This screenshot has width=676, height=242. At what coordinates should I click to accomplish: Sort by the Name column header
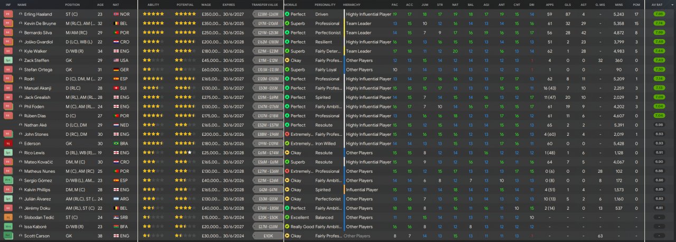(22, 4)
